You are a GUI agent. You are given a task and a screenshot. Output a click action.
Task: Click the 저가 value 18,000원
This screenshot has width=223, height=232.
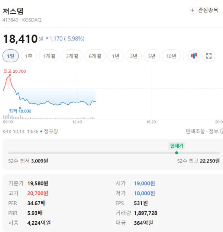click(145, 193)
